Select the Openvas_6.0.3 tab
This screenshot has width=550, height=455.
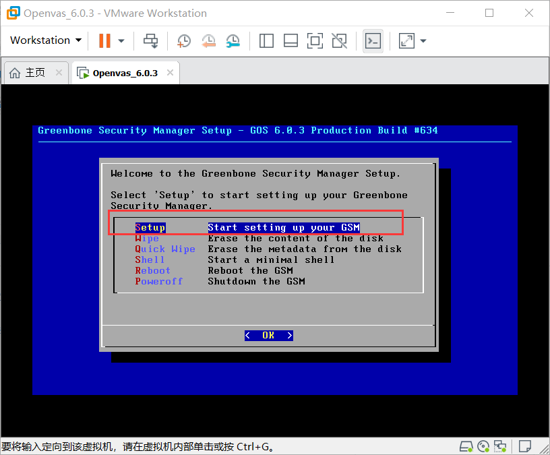[x=125, y=73]
